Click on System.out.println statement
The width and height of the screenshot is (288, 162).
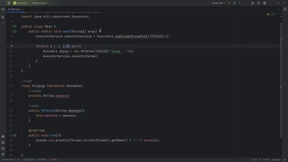[98, 140]
